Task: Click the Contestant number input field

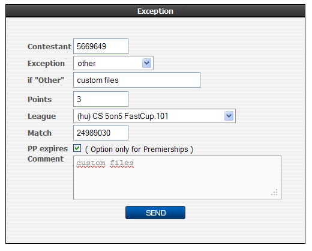Action: (x=101, y=46)
